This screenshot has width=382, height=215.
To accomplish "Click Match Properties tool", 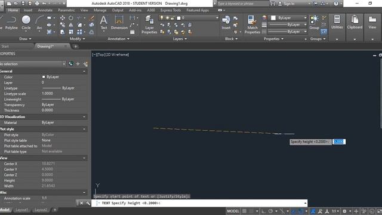I will point(252,24).
